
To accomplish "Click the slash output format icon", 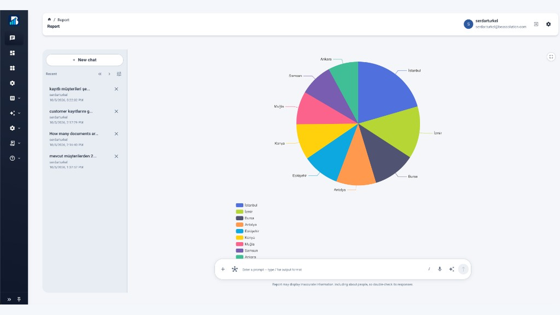I will coord(429,269).
